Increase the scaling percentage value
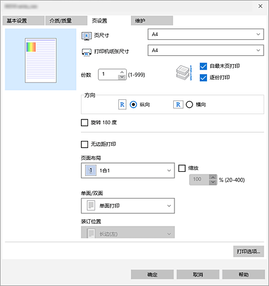Viewport: 269px width, 286px height. pyautogui.click(x=213, y=177)
